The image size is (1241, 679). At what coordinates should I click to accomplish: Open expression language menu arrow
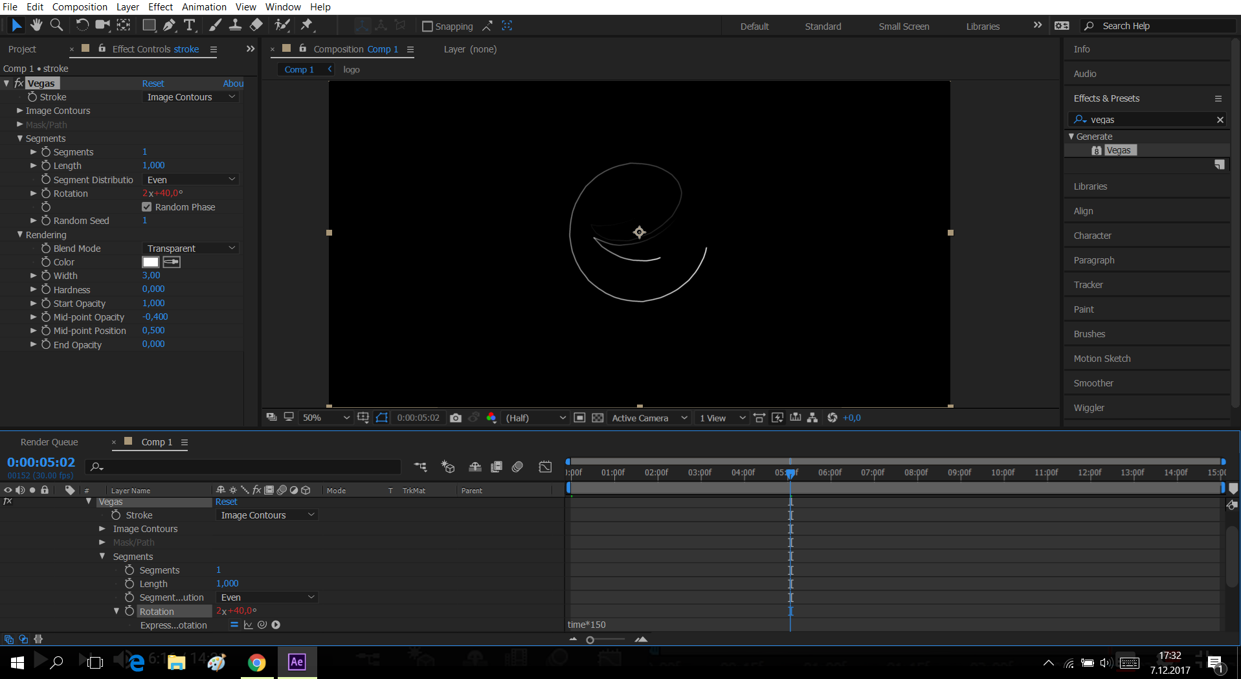click(276, 625)
